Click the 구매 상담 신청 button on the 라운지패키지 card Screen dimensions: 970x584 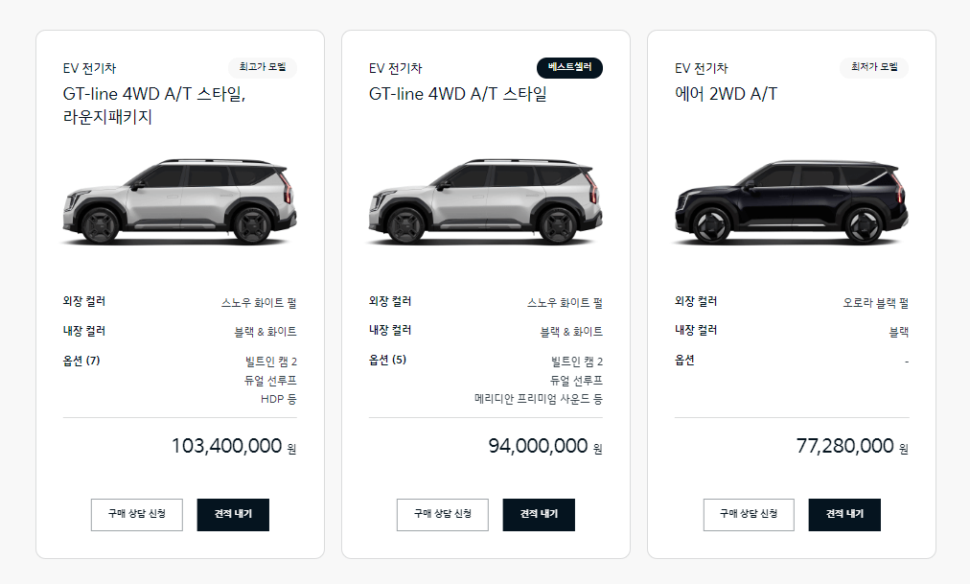click(x=136, y=514)
